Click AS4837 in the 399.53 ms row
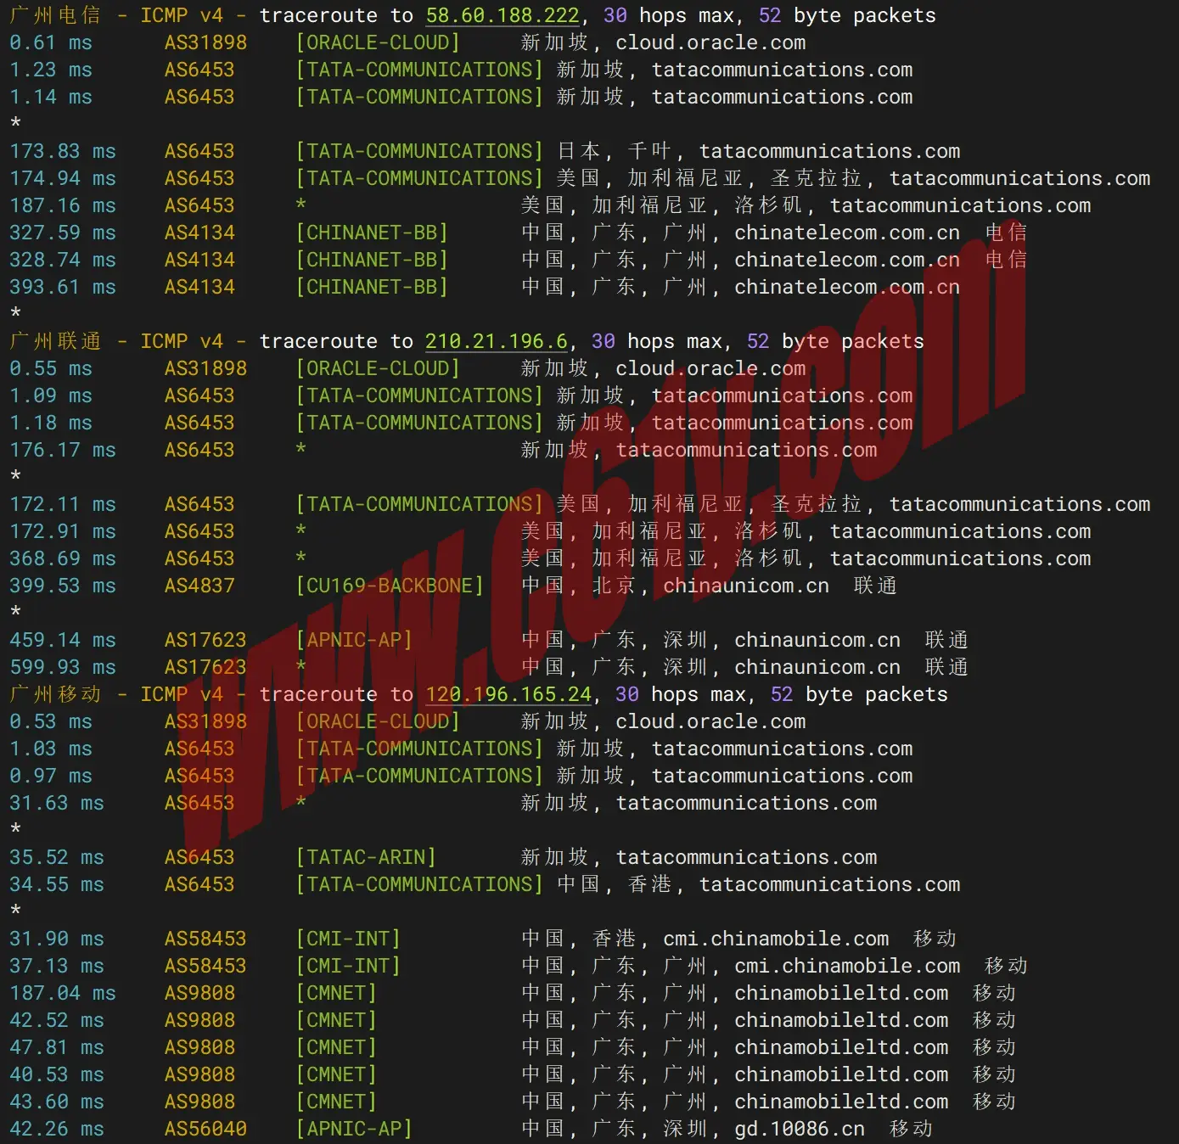 click(199, 586)
